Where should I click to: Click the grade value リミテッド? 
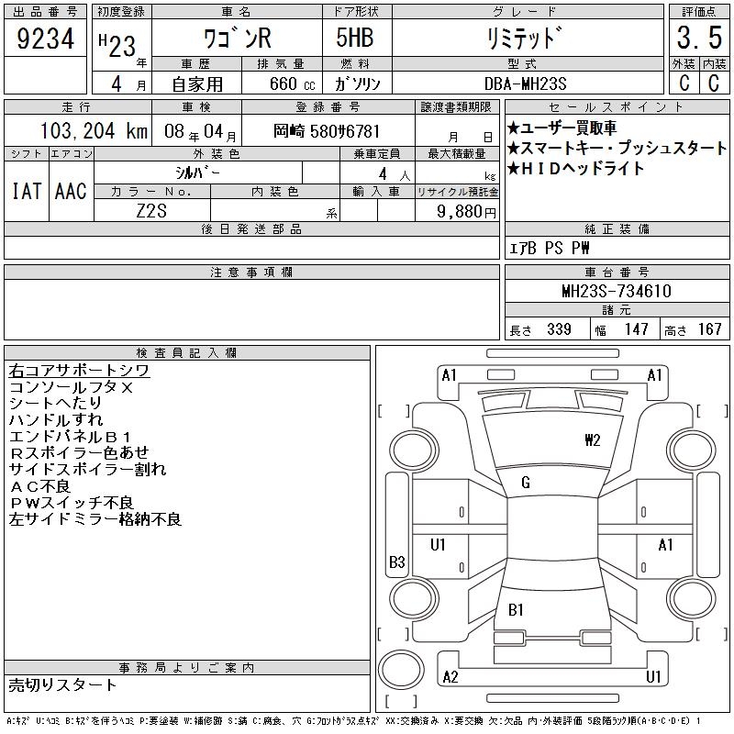coord(524,39)
